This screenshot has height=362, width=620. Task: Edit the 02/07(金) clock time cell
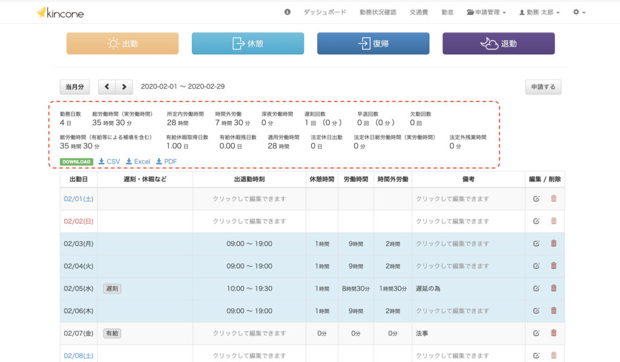point(249,333)
